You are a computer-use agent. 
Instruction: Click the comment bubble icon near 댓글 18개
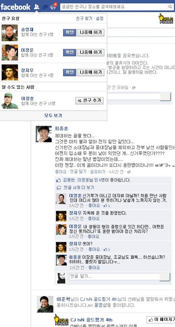[x=59, y=188]
